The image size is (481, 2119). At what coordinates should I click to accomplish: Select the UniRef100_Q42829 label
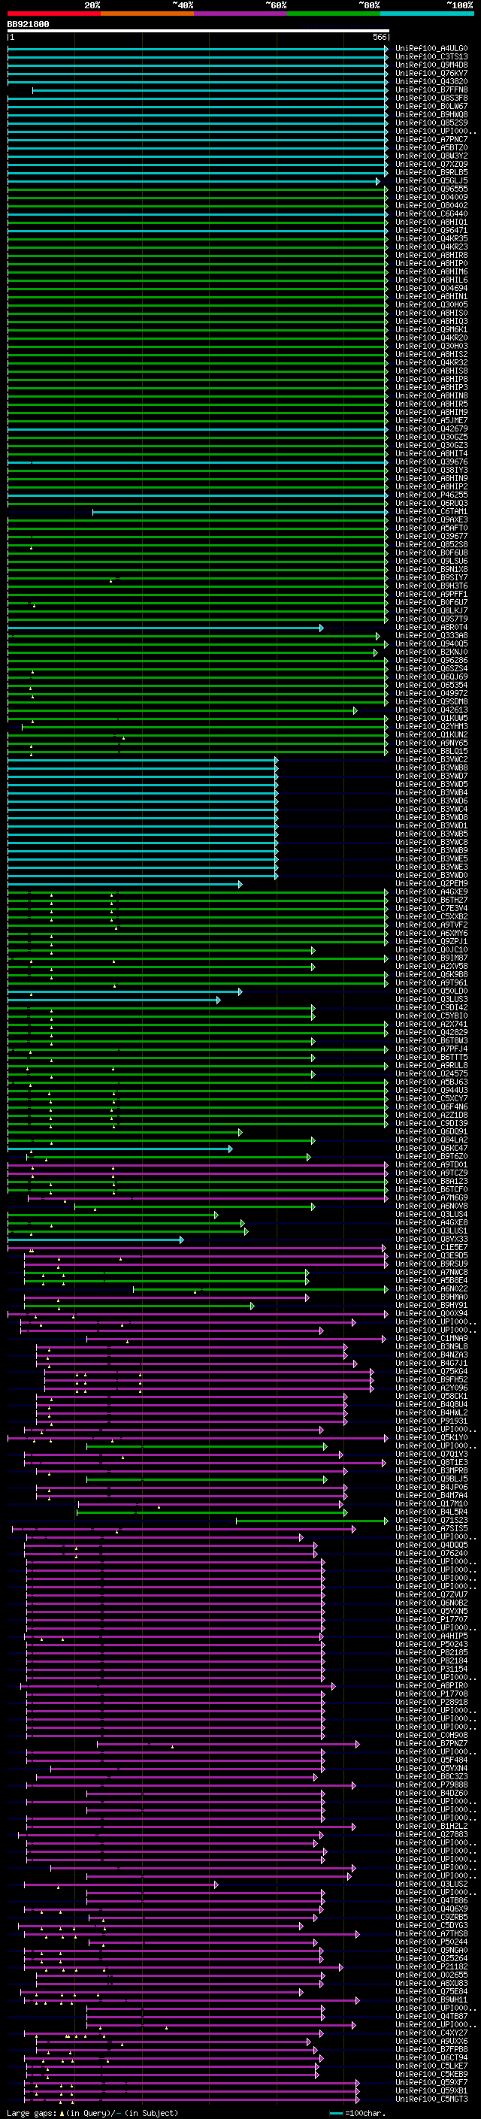[x=431, y=1032]
